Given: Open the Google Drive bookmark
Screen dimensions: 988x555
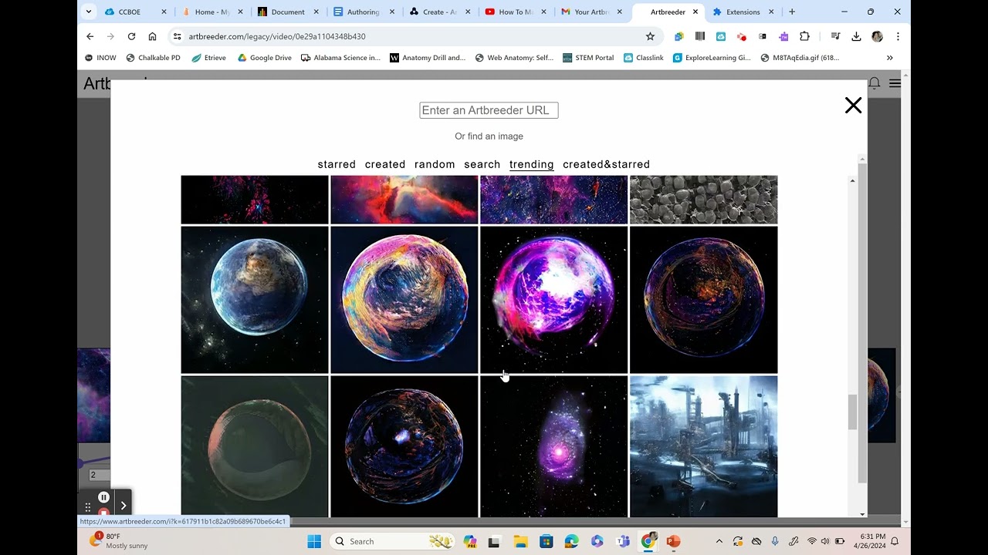Looking at the screenshot, I should (264, 58).
